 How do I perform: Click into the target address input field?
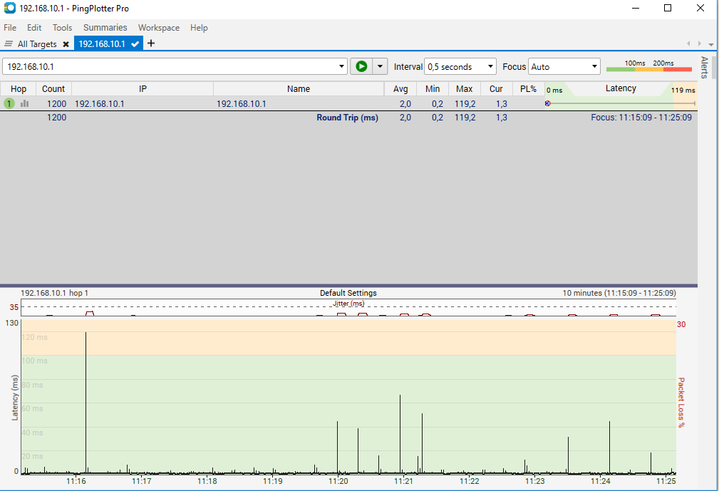171,66
